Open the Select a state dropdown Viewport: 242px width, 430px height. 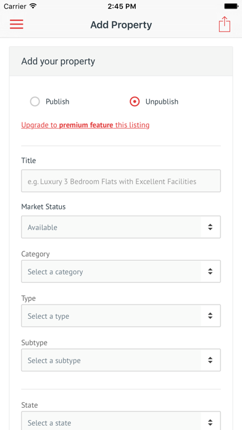pyautogui.click(x=121, y=421)
